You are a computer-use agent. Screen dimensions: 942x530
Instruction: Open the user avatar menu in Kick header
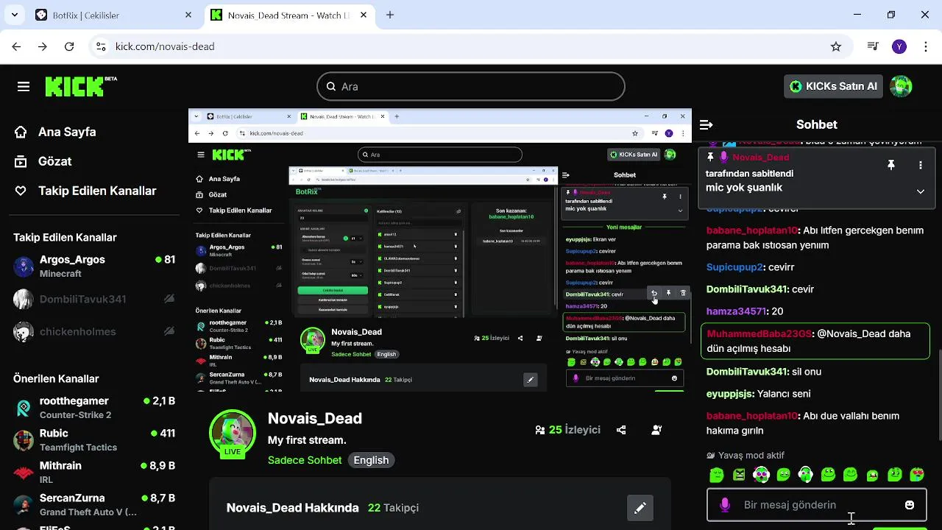[901, 86]
